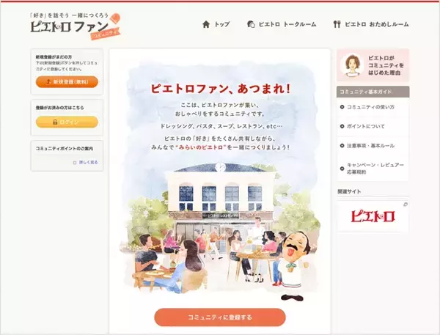Screen dimensions: 440x335
Task: Open the ピエトロ トークルーム menu item
Action: coord(282,24)
